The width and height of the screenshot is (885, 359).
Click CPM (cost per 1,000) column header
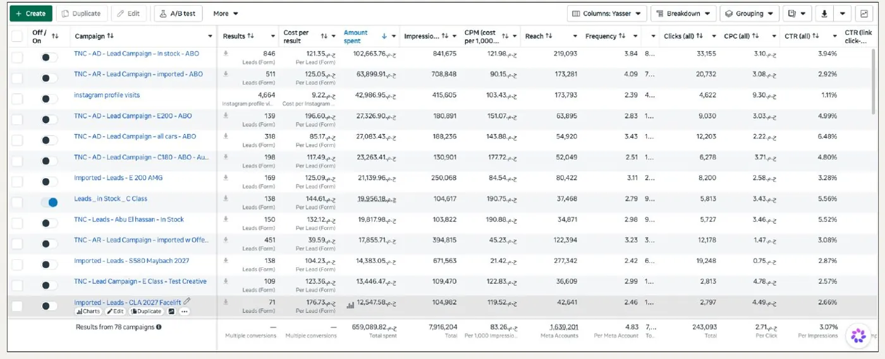480,36
